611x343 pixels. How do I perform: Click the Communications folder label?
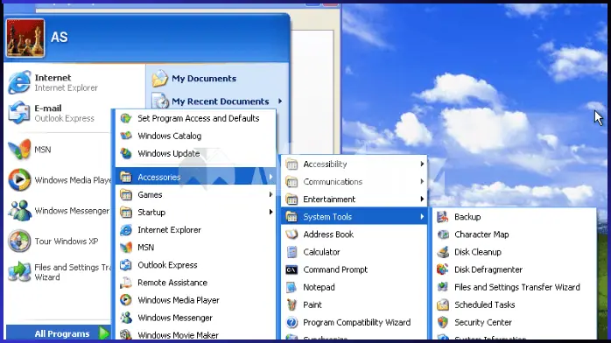(333, 182)
